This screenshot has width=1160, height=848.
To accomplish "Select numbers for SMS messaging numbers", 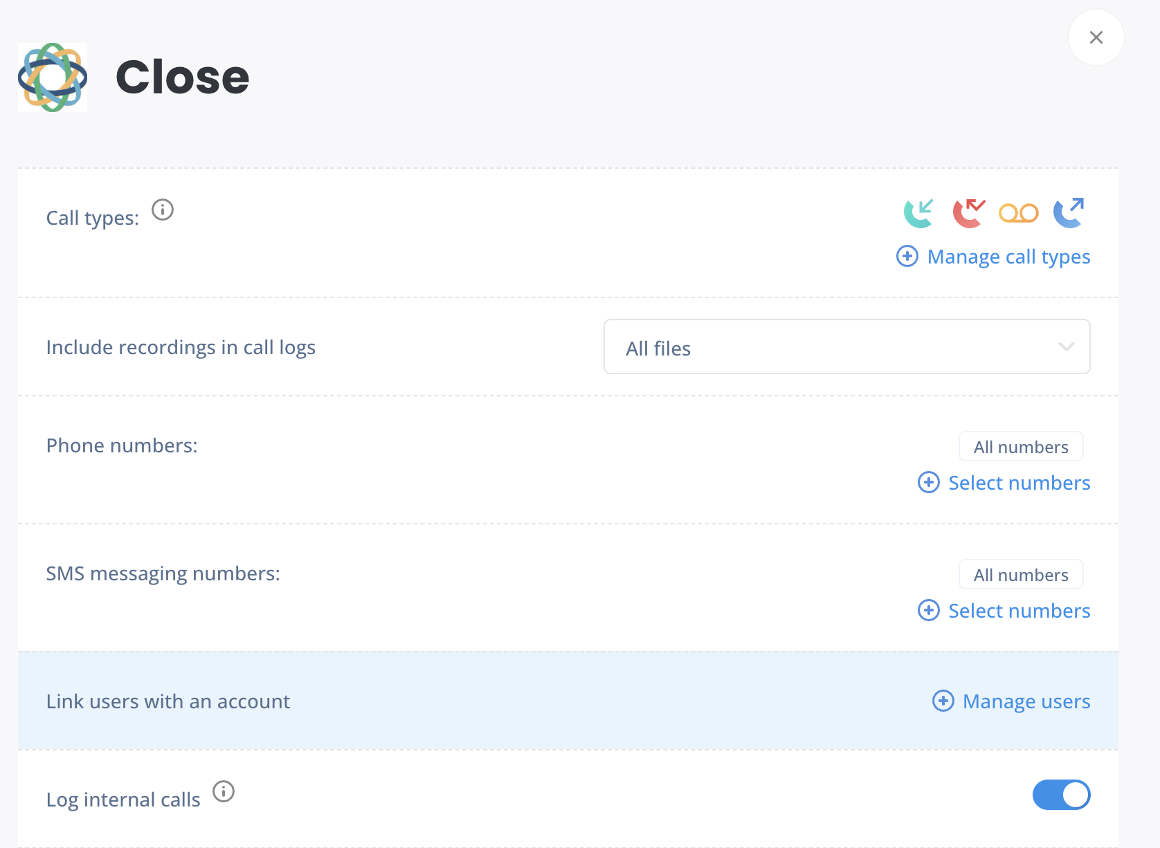I will [x=1019, y=611].
